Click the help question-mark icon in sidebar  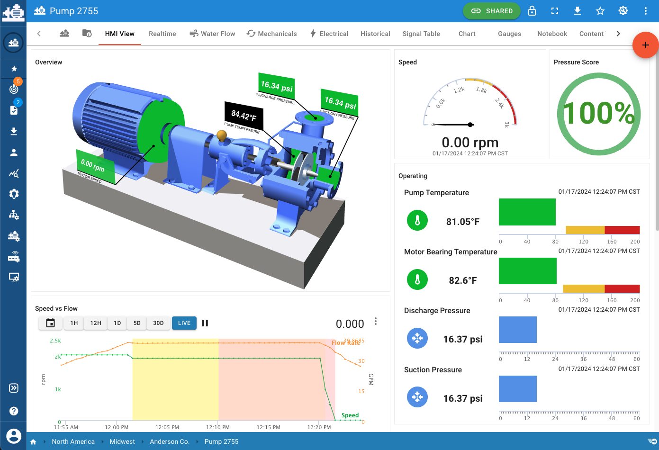[13, 411]
